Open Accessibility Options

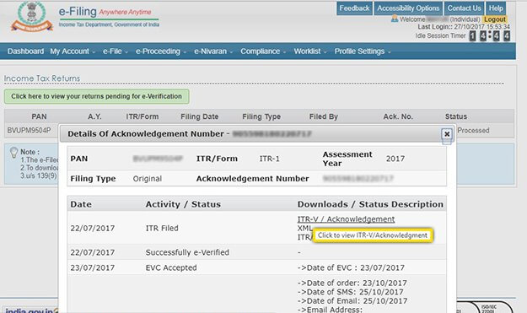click(x=408, y=8)
